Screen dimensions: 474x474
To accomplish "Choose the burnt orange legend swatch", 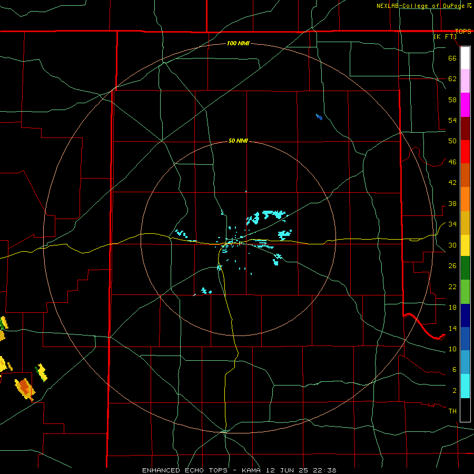I will click(465, 175).
